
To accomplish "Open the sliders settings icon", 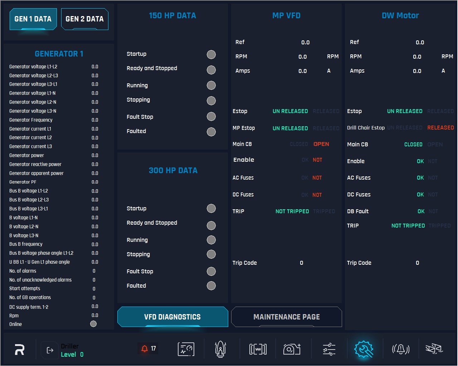I will 329,349.
